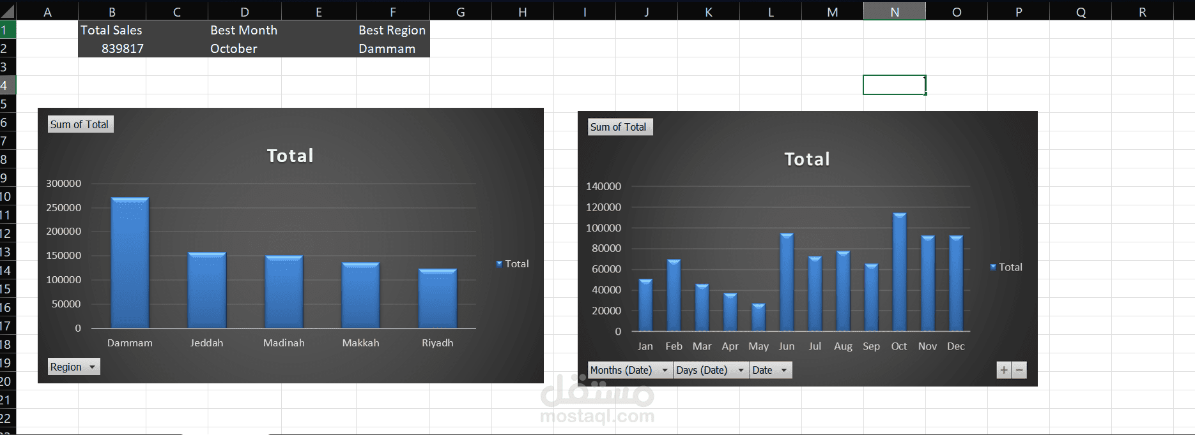Viewport: 1195px width, 435px height.
Task: Select column K header
Action: pyautogui.click(x=709, y=11)
